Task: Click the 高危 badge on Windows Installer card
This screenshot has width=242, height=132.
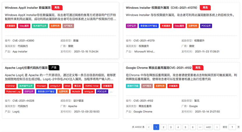Action: pyautogui.click(x=205, y=8)
